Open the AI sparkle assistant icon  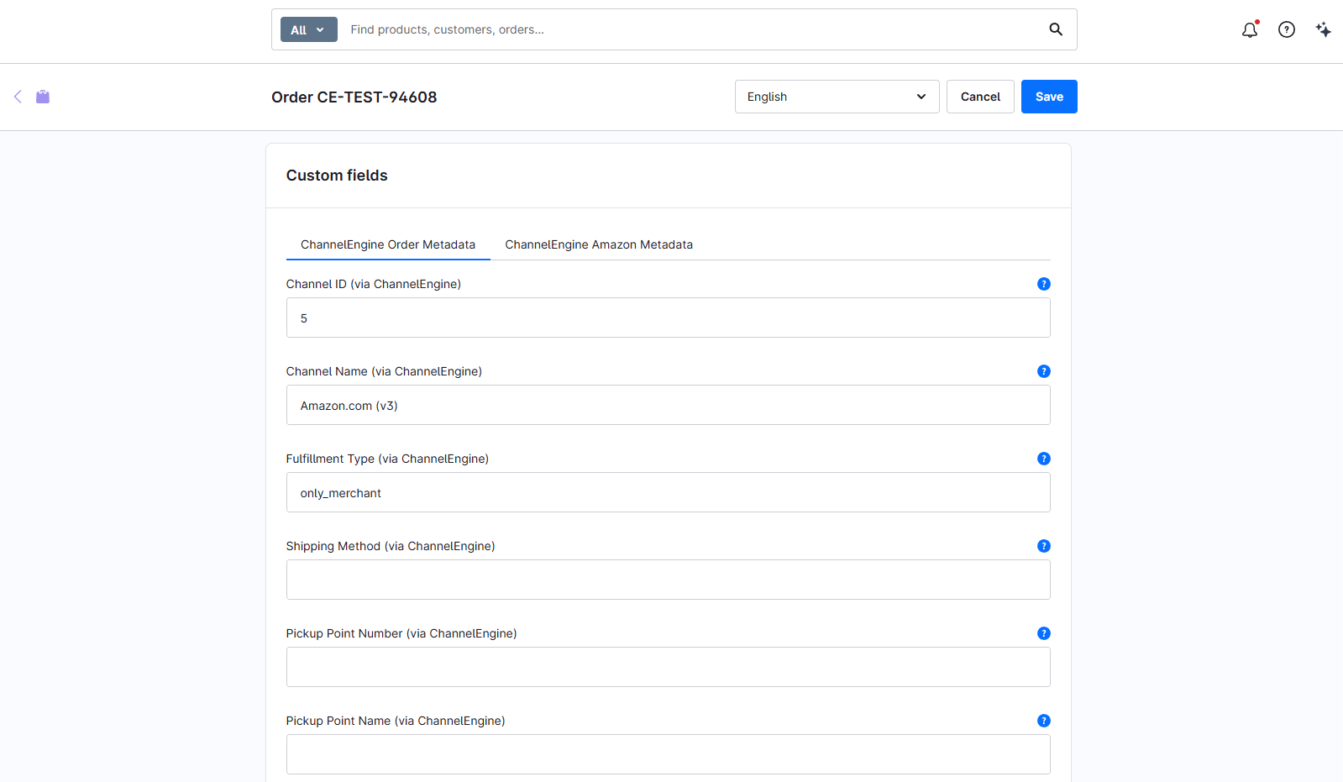click(x=1324, y=29)
